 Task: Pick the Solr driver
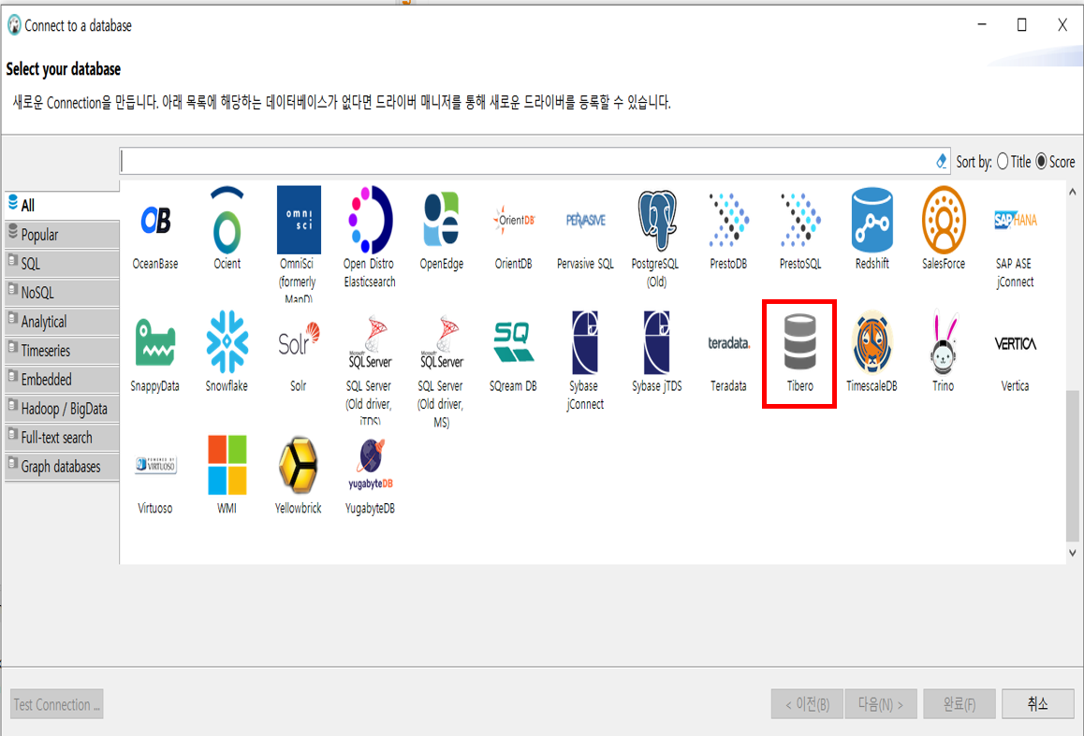pyautogui.click(x=299, y=339)
